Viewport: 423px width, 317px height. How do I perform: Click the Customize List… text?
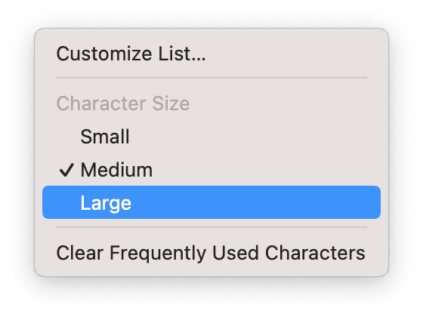tap(131, 54)
